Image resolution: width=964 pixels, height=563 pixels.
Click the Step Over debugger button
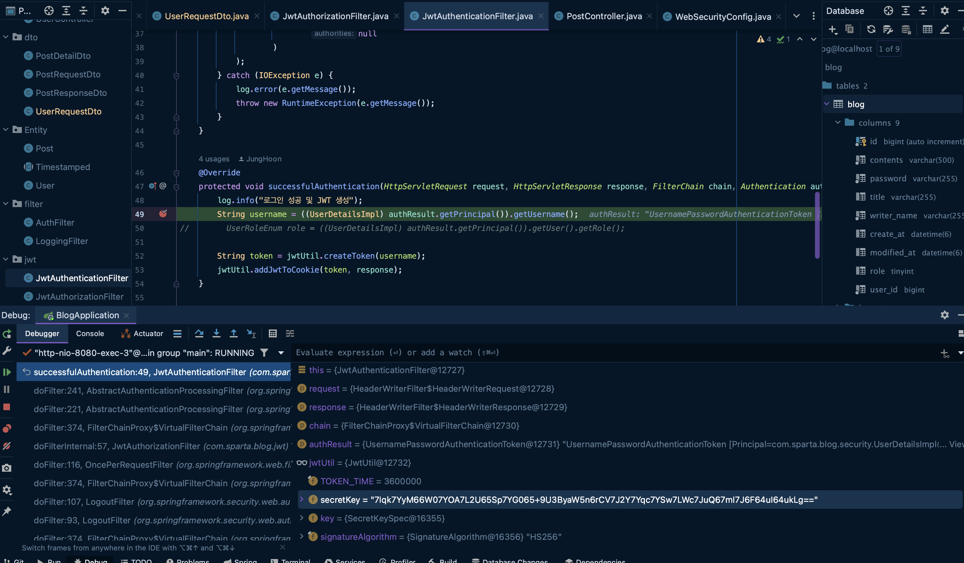tap(199, 334)
